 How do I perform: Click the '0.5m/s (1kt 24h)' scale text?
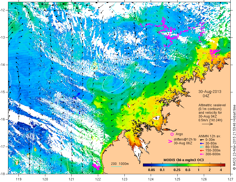(211, 120)
